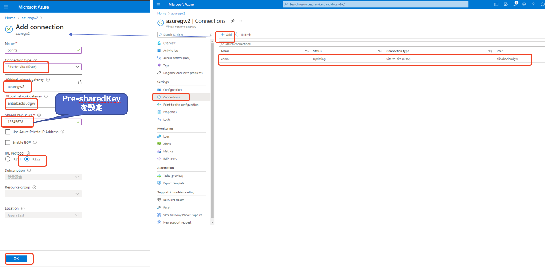This screenshot has width=551, height=267.
Task: Open more options next to the blade pin
Action: pyautogui.click(x=240, y=21)
